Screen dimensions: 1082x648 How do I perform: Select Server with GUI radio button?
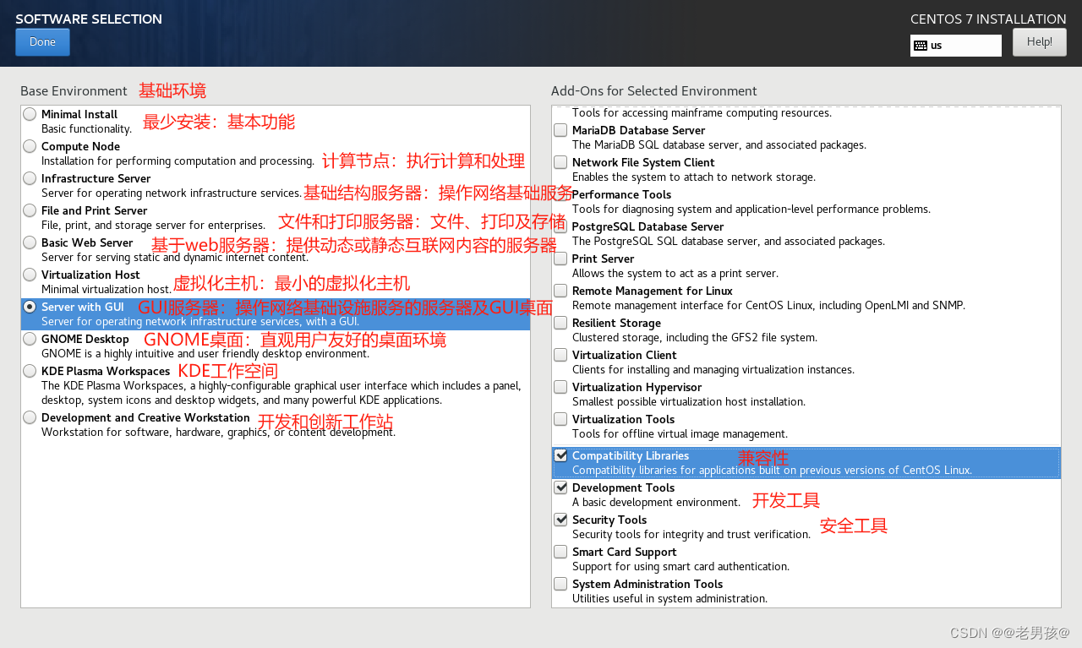[30, 307]
